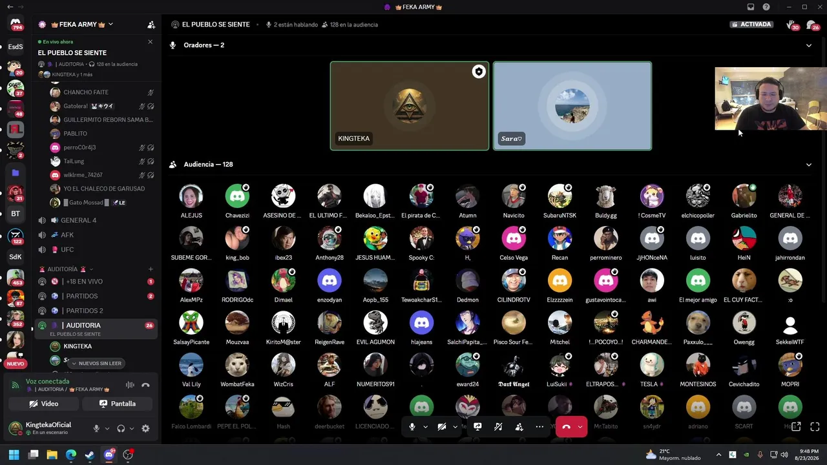The width and height of the screenshot is (827, 465).
Task: Open input device arrow in user panel
Action: click(107, 428)
